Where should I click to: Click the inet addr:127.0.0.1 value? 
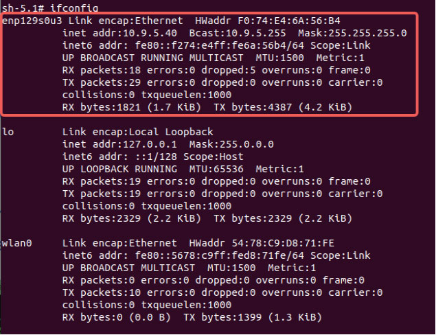click(119, 144)
